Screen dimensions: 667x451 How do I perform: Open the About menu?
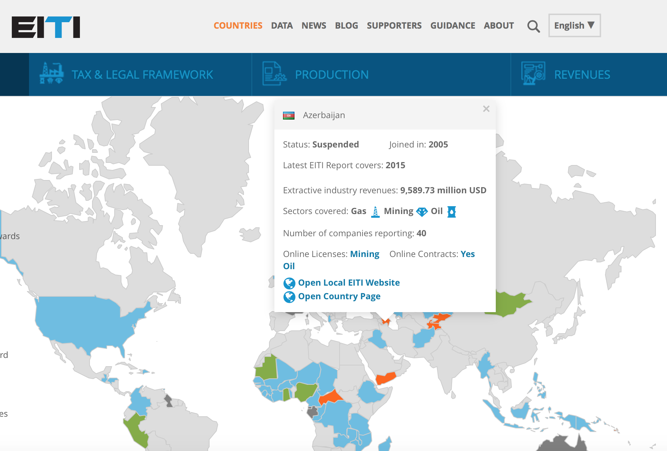tap(499, 25)
